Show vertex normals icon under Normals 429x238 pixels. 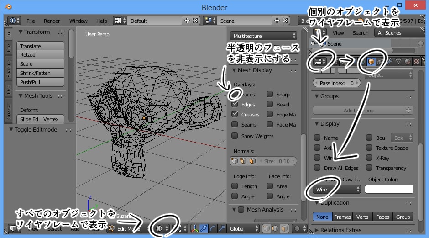(x=235, y=161)
